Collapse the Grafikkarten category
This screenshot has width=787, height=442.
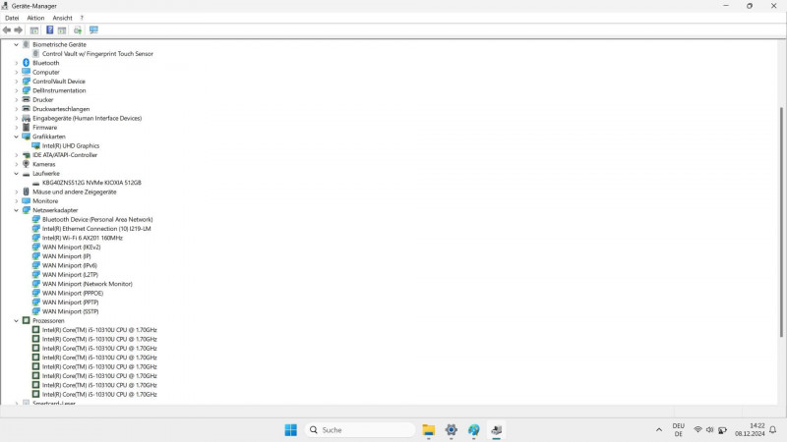(x=16, y=137)
